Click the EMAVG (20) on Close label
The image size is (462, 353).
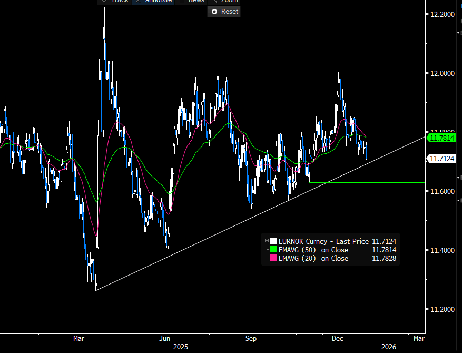pos(313,258)
